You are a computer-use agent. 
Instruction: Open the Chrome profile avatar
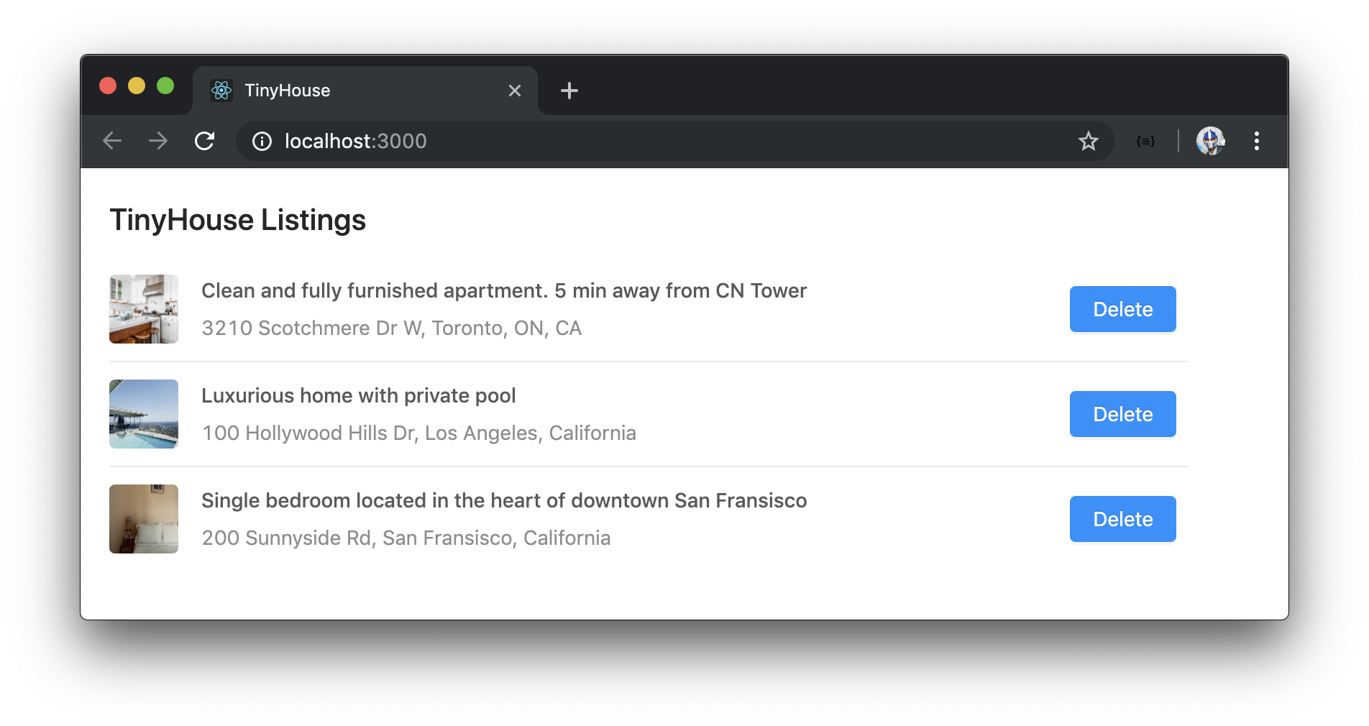click(1211, 141)
